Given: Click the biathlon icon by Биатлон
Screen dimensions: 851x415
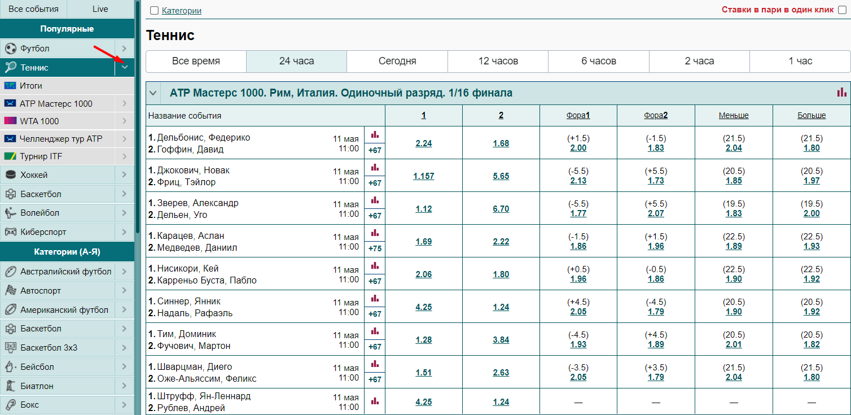Looking at the screenshot, I should tap(10, 386).
